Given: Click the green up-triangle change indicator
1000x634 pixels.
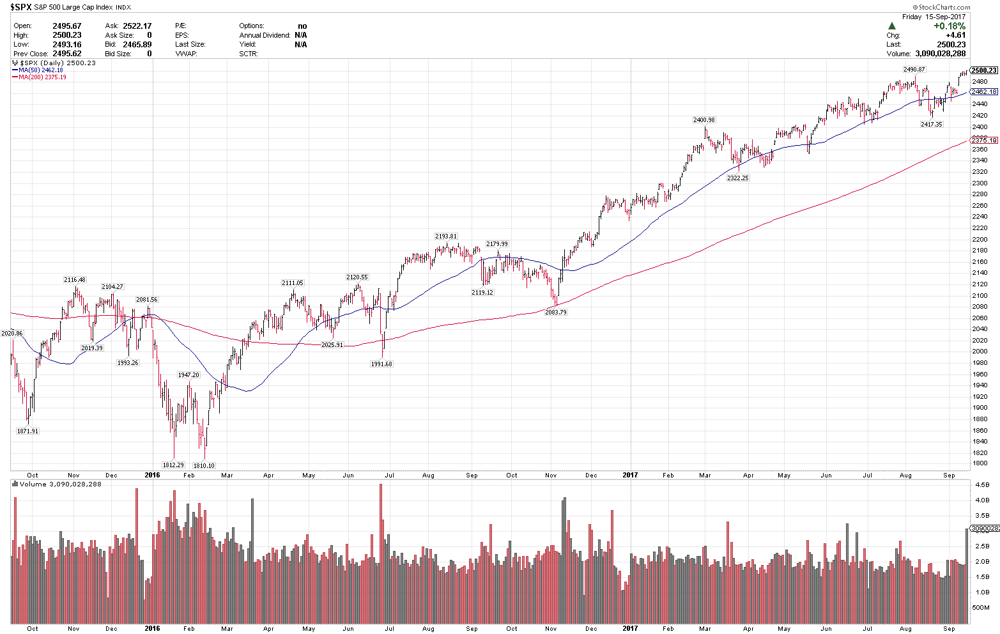Looking at the screenshot, I should (x=892, y=26).
